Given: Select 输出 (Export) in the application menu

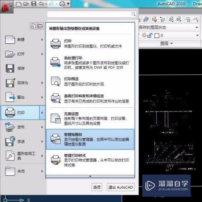Looking at the screenshot, I should pyautogui.click(x=23, y=97).
